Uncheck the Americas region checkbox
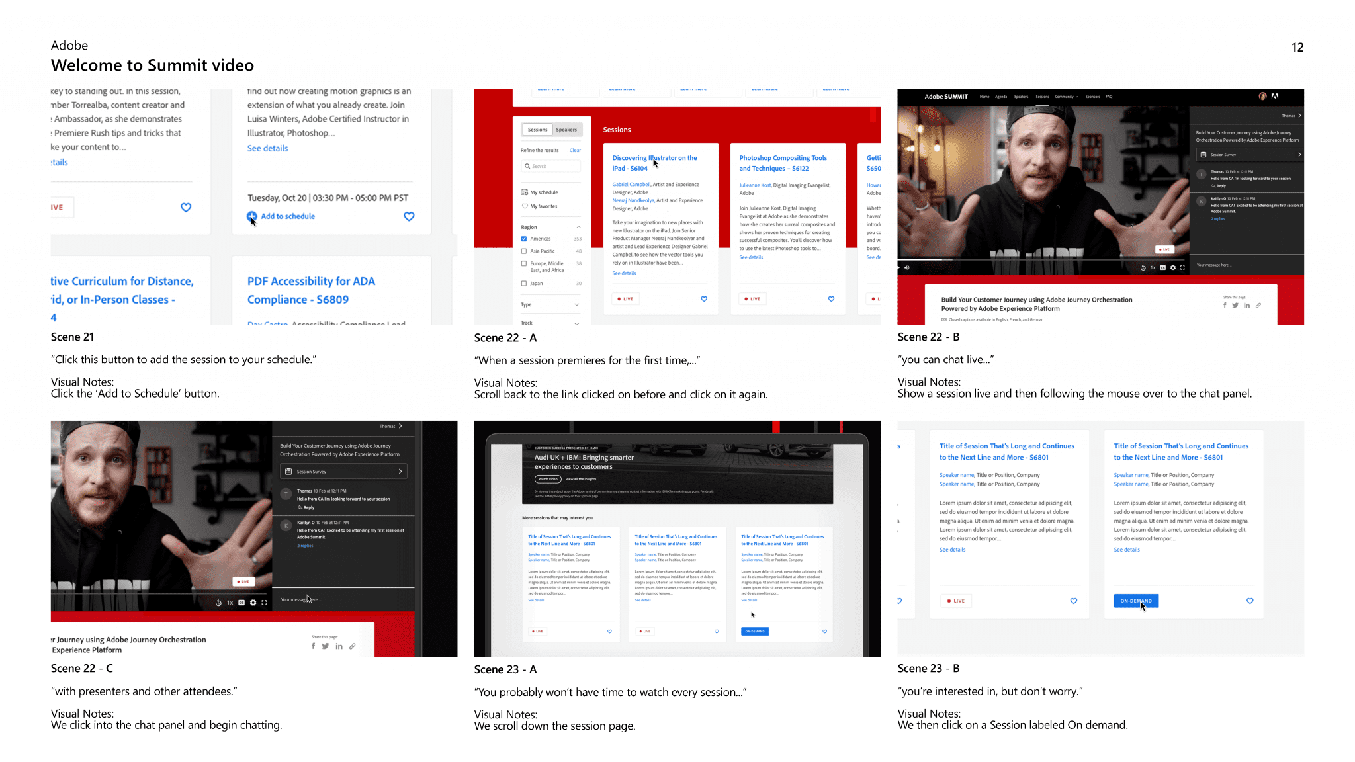The width and height of the screenshot is (1355, 762). [x=524, y=239]
